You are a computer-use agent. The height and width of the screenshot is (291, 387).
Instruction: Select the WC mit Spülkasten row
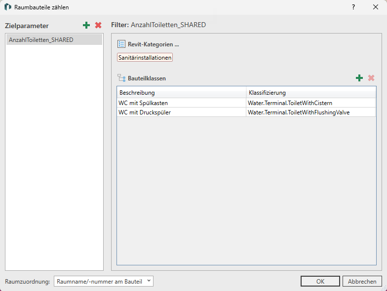[246, 103]
